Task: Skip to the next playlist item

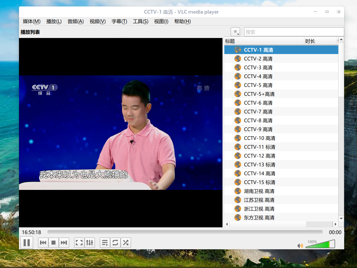Action: pos(64,243)
